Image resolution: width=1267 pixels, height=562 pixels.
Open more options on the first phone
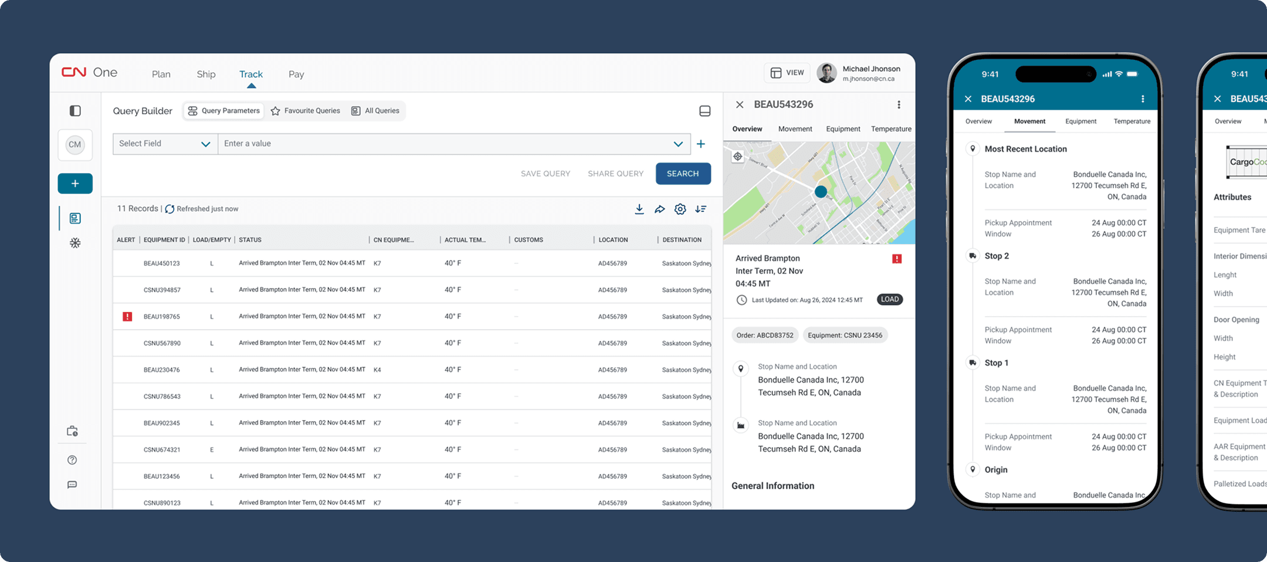pos(1143,99)
